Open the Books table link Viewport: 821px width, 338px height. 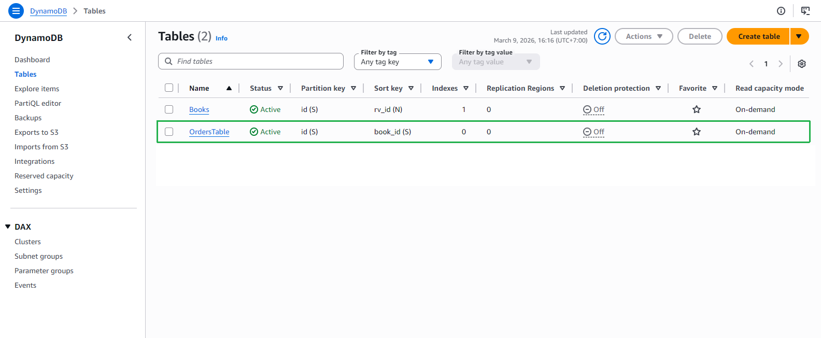(x=199, y=109)
